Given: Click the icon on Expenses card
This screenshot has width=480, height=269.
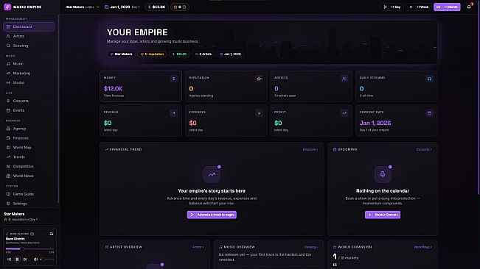Looking at the screenshot, I should [259, 113].
